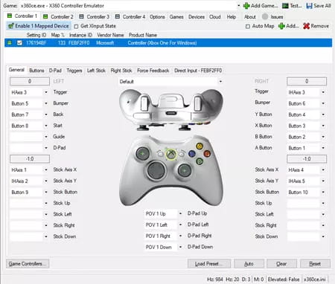Image resolution: width=335 pixels, height=284 pixels.
Task: Click the Save All floppy disk icon
Action: coord(309,6)
